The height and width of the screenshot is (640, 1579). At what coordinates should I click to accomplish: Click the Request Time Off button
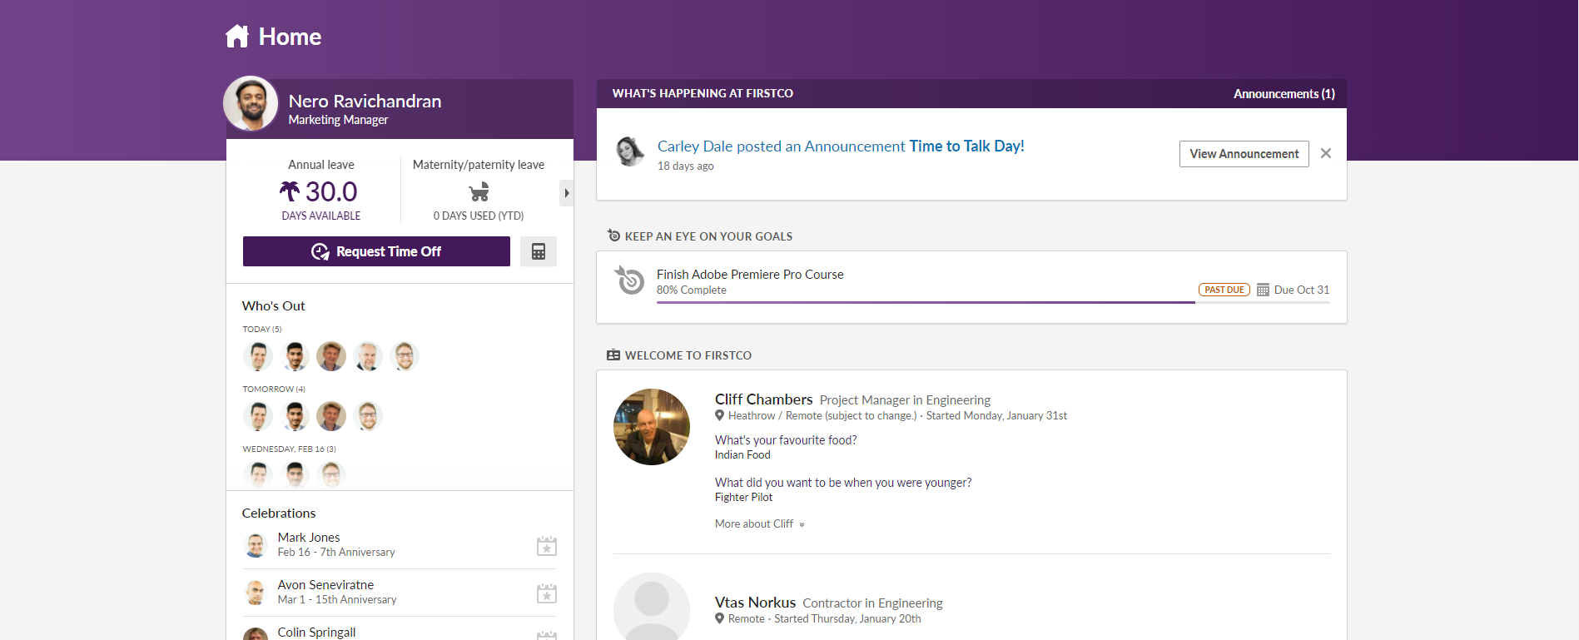coord(376,251)
